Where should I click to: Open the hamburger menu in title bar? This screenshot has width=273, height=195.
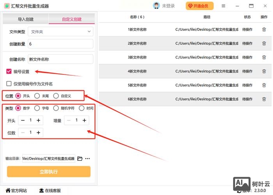[223, 6]
